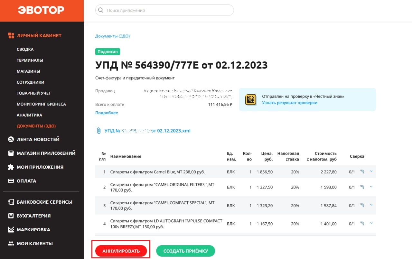The image size is (412, 259).
Task: Click the Наименование column header
Action: (126, 156)
